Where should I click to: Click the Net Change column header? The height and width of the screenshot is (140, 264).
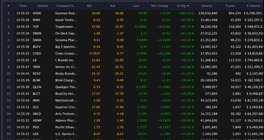pyautogui.click(x=160, y=6)
